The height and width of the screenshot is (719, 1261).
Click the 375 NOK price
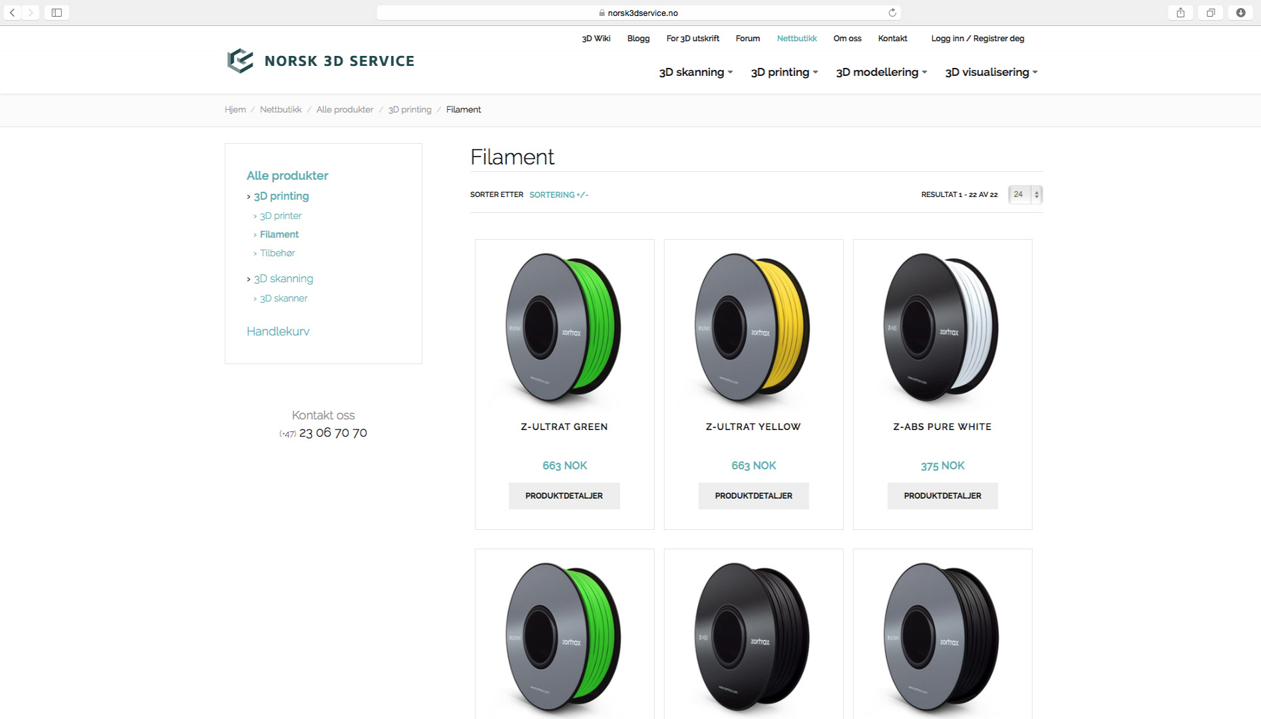(x=942, y=466)
